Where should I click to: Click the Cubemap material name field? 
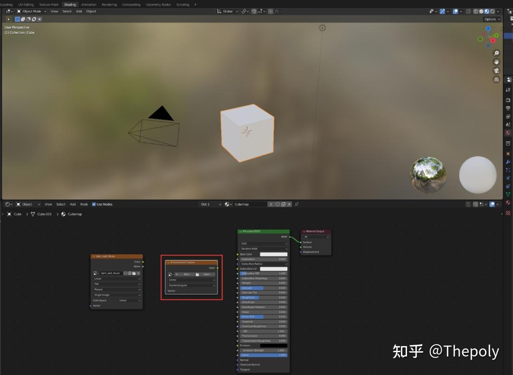click(251, 204)
